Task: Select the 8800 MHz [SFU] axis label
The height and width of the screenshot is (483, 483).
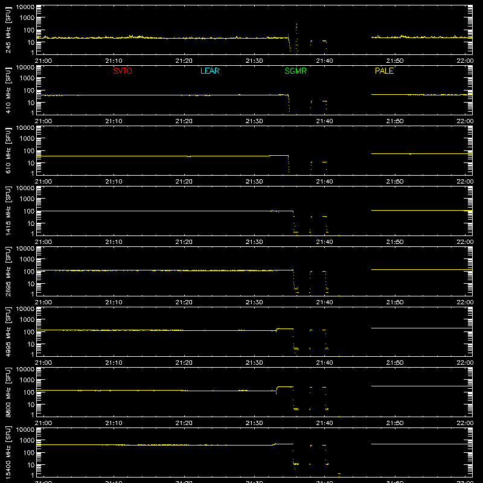Action: pos(8,392)
